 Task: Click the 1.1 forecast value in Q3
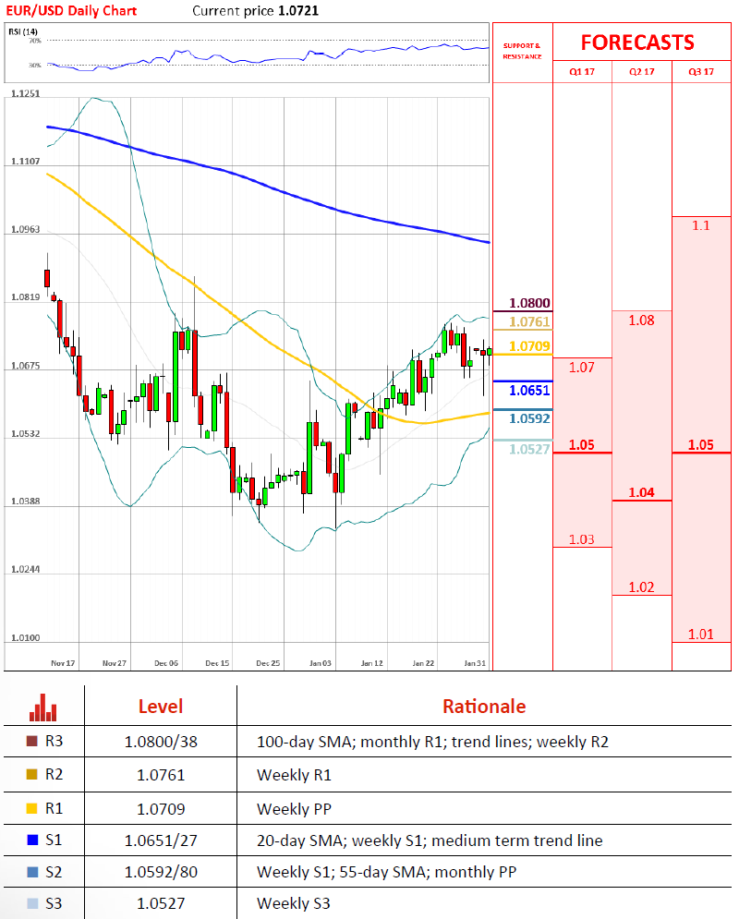click(701, 225)
